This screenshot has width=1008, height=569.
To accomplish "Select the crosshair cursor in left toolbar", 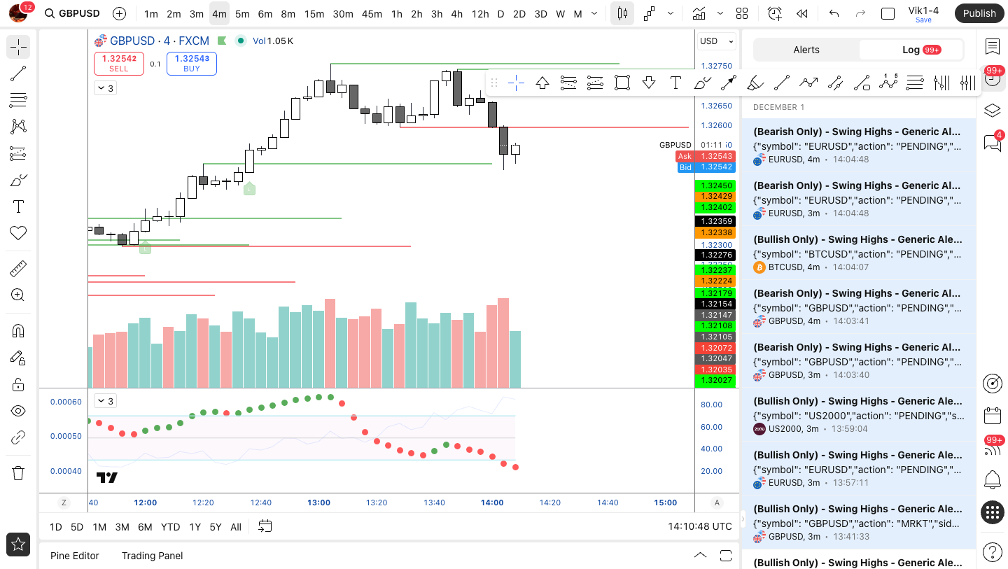I will tap(18, 47).
